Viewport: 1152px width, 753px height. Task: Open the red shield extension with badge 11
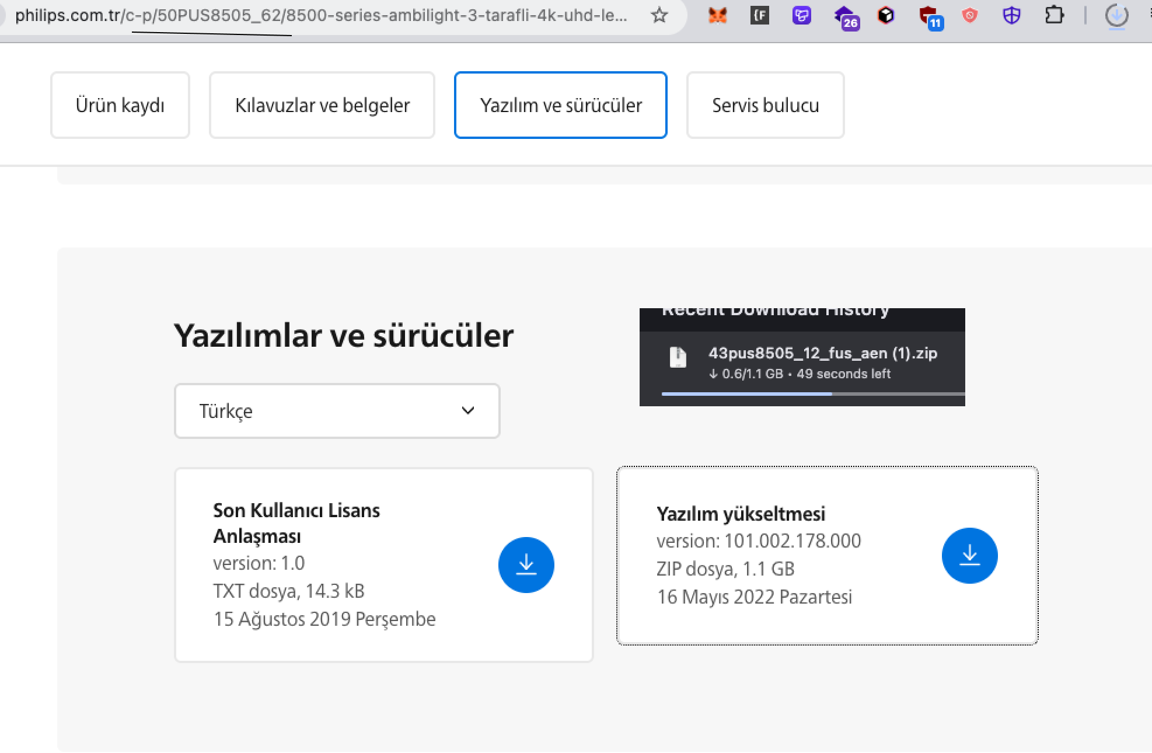930,17
